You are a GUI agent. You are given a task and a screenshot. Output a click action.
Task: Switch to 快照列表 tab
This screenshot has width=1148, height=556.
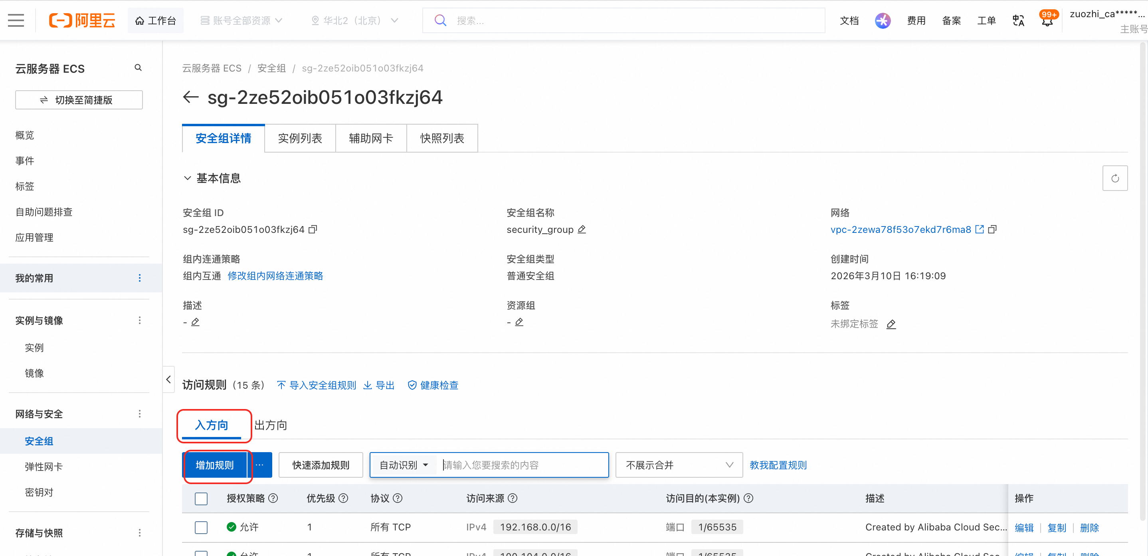coord(442,138)
